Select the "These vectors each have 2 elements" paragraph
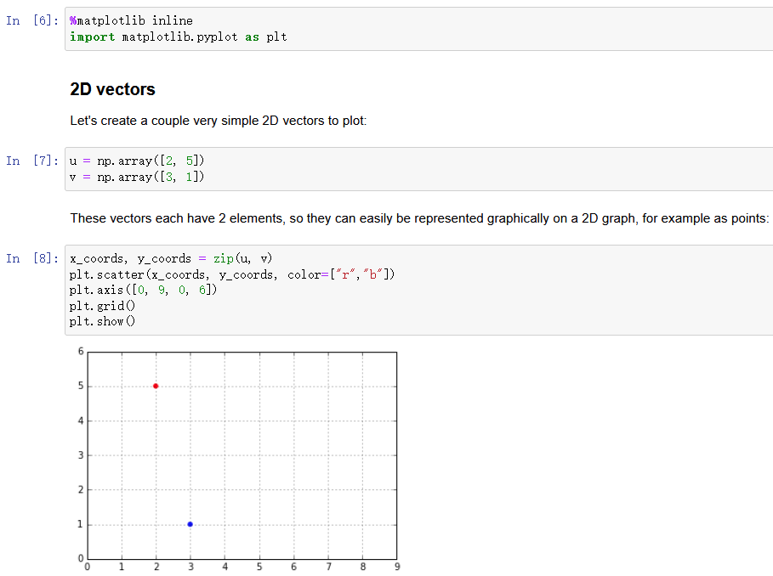The image size is (773, 576). (419, 218)
